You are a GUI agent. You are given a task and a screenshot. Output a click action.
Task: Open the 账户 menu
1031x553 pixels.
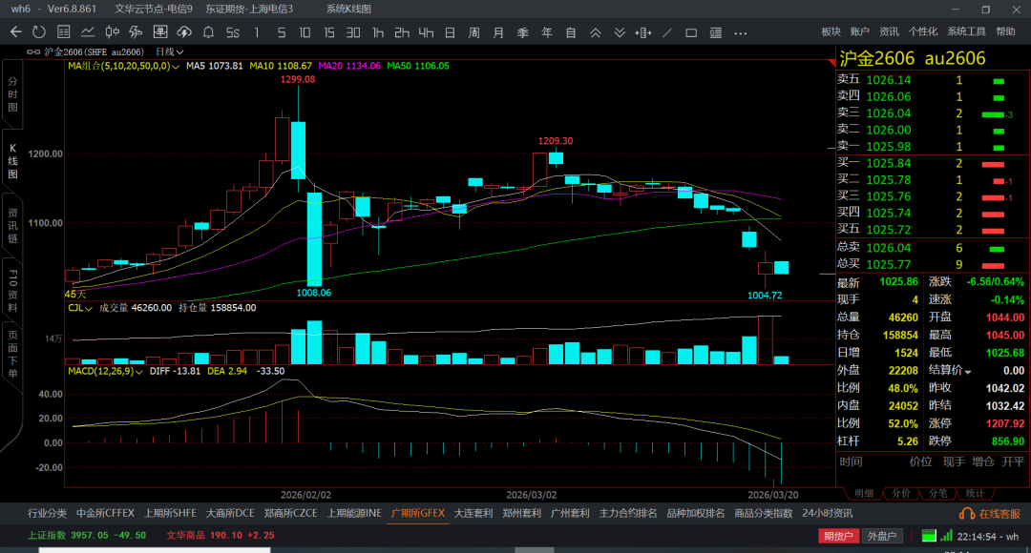pos(859,31)
